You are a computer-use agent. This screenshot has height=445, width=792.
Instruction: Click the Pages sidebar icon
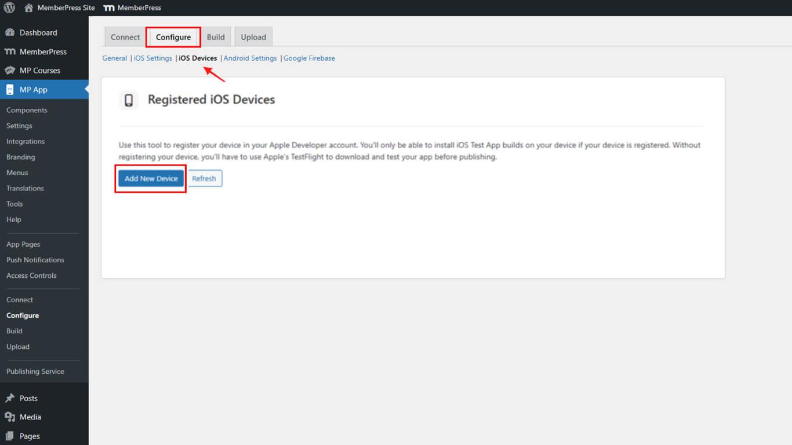click(x=10, y=436)
